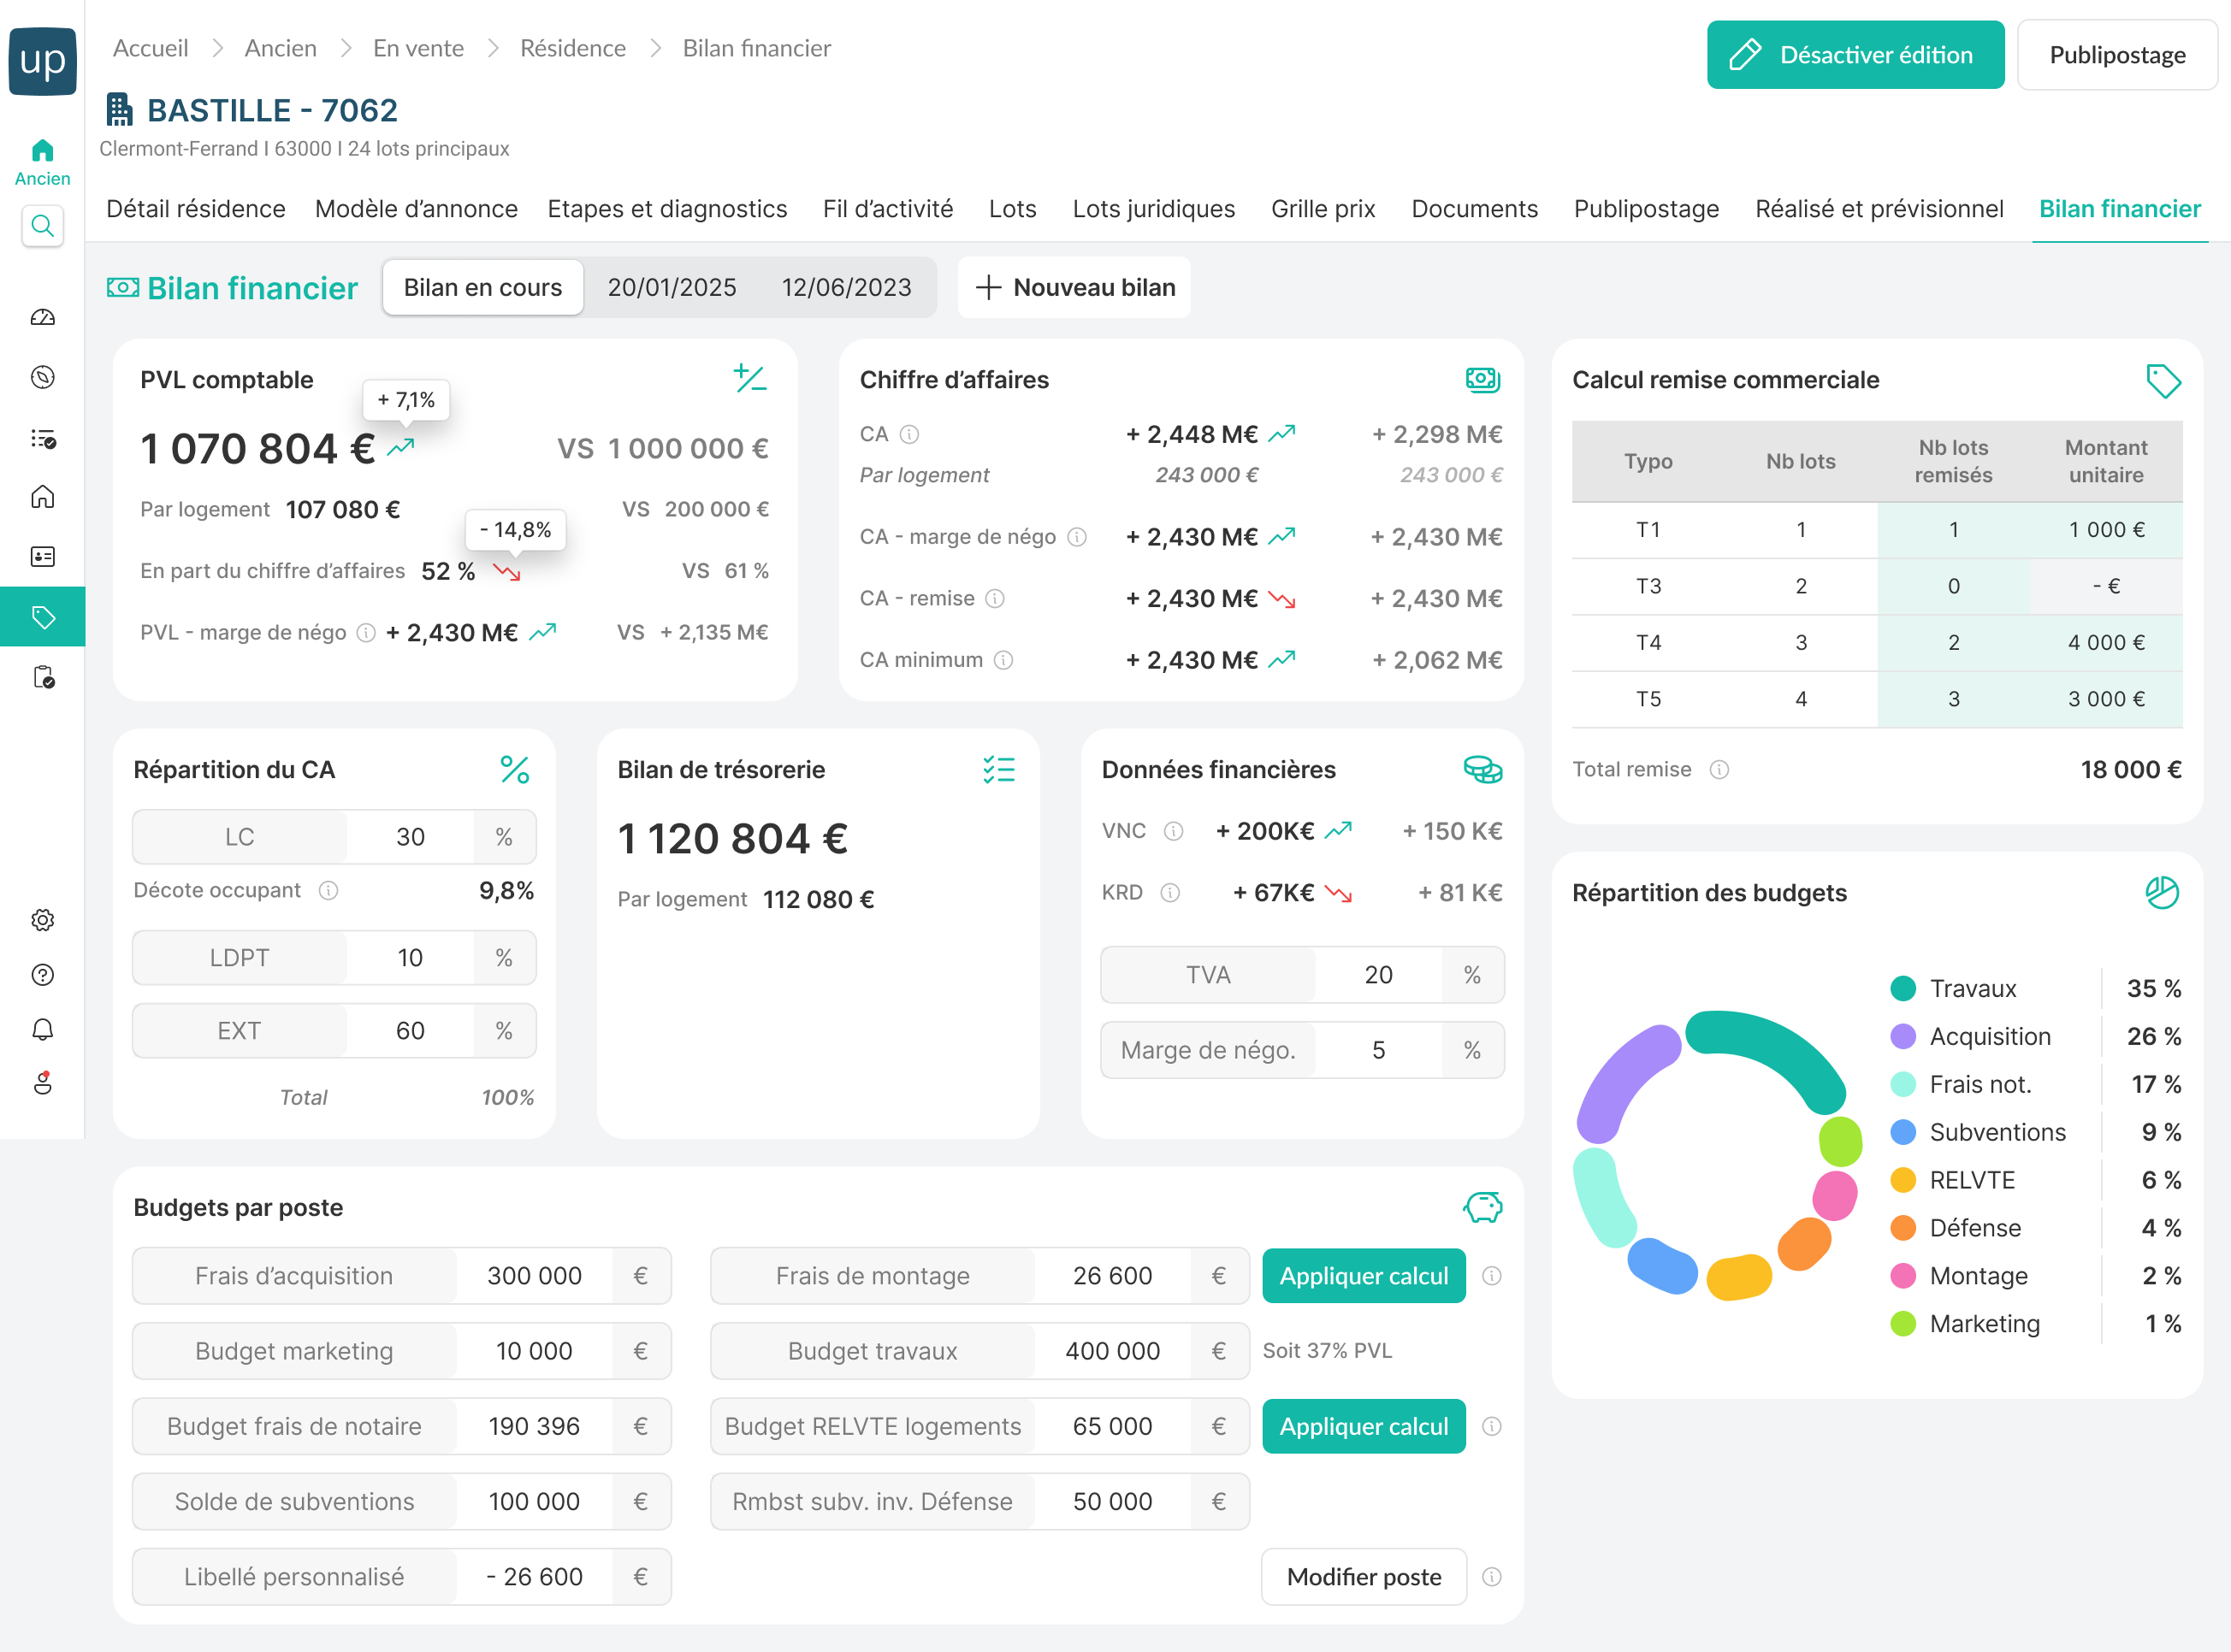2231x1652 pixels.
Task: Switch to Lots juridiques tab
Action: [1153, 209]
